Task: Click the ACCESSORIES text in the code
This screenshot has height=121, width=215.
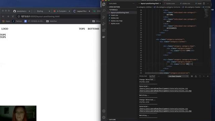Action: [x=172, y=28]
